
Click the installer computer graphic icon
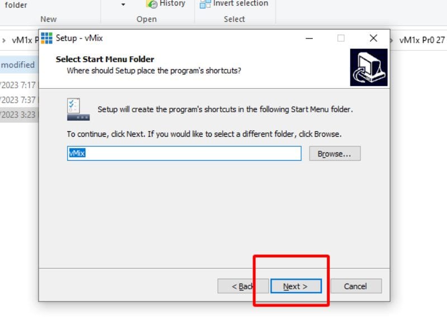click(x=369, y=67)
